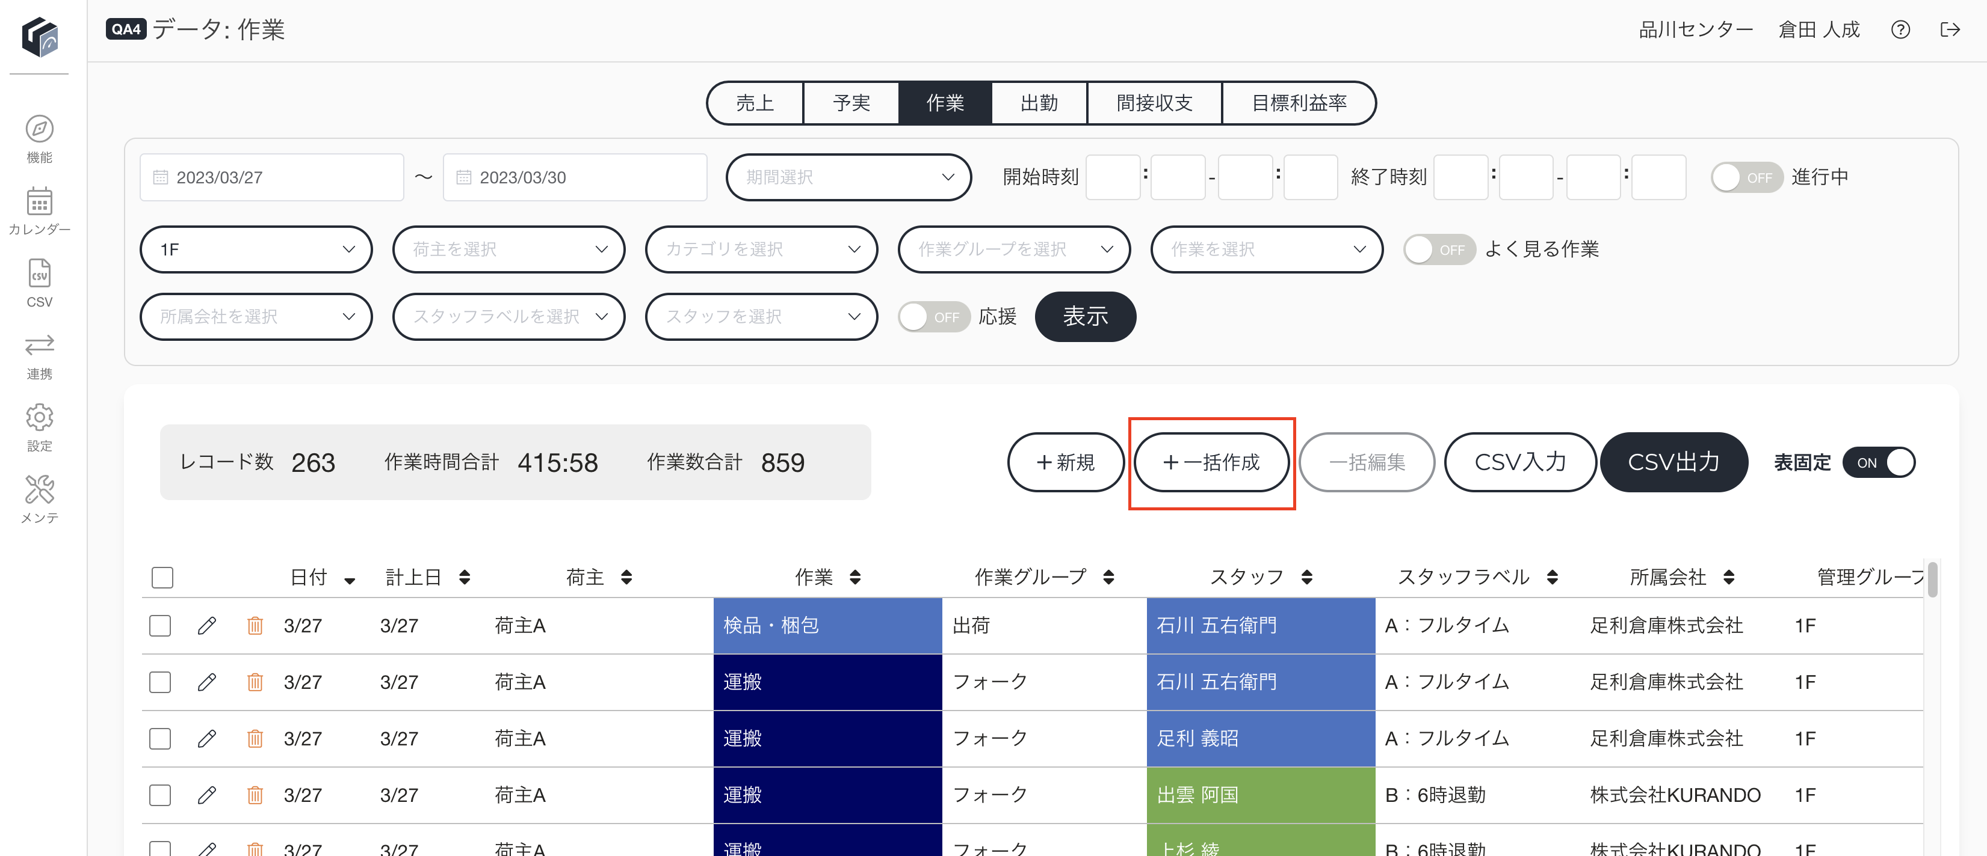The image size is (1987, 856).
Task: Click the start date field 2023/03/27
Action: (271, 178)
